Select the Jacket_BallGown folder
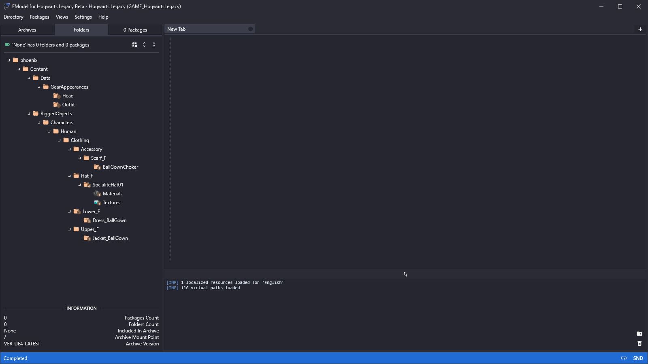Image resolution: width=648 pixels, height=364 pixels. (x=110, y=238)
